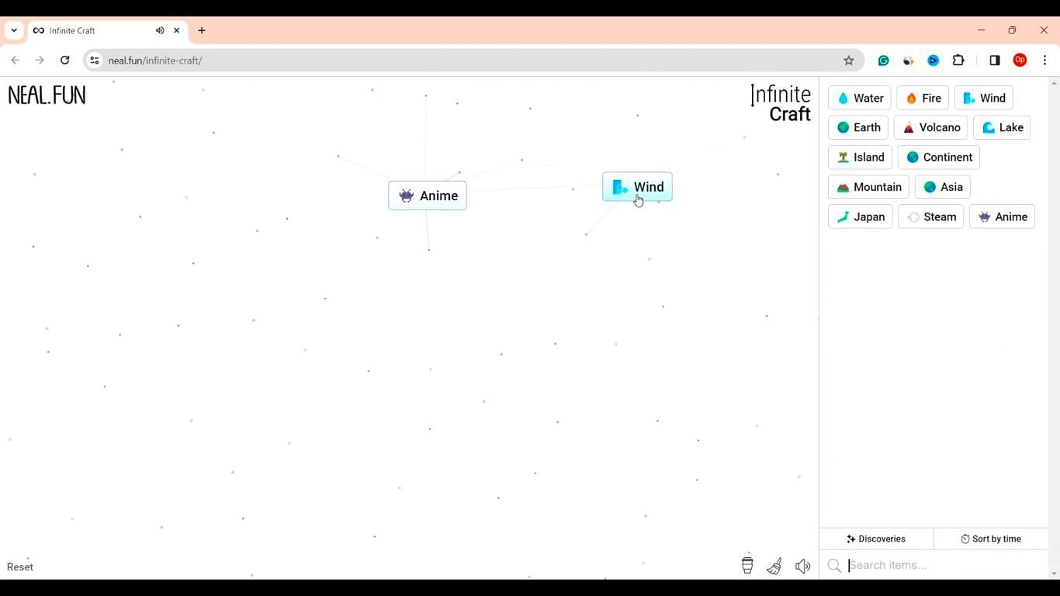Open the Chrome profile avatar
Image resolution: width=1060 pixels, height=596 pixels.
tap(1020, 60)
